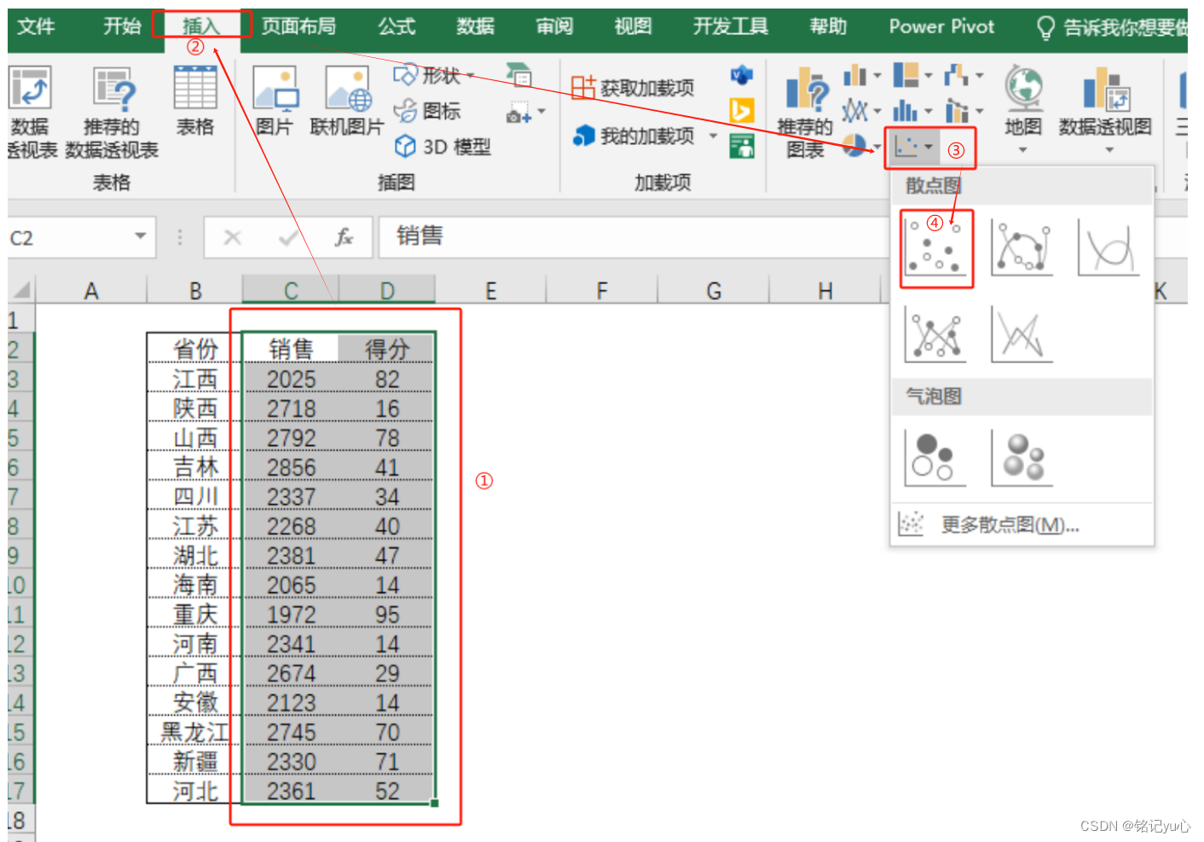Click the People Graph add-in icon
1204x842 pixels.
[742, 147]
